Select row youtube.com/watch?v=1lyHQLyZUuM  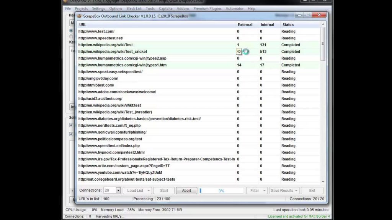click(199, 173)
